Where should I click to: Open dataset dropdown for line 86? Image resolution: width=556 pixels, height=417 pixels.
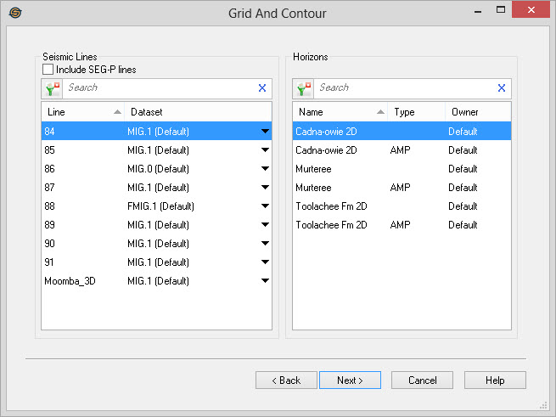(265, 169)
